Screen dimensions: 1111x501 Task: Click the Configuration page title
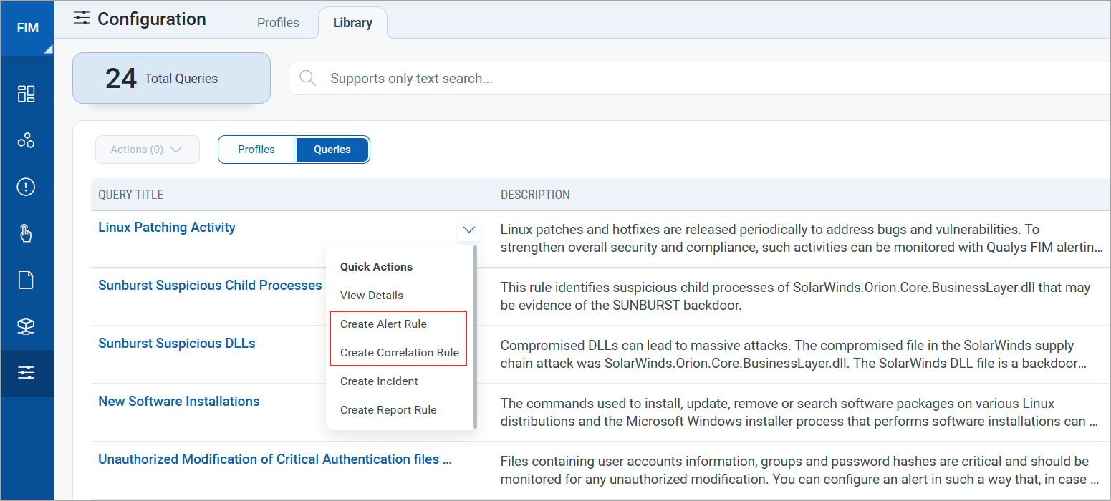[152, 19]
